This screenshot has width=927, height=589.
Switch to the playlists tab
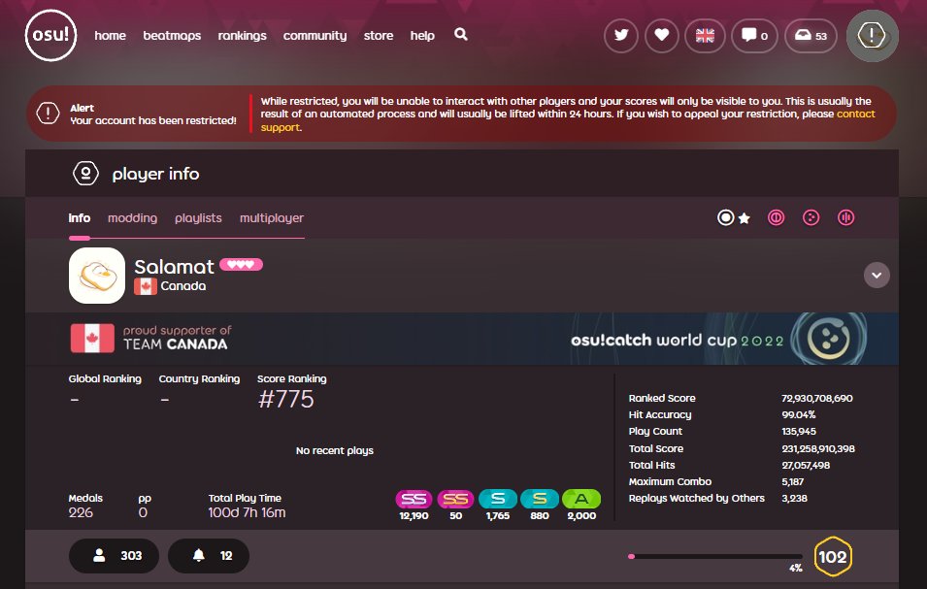click(x=198, y=218)
